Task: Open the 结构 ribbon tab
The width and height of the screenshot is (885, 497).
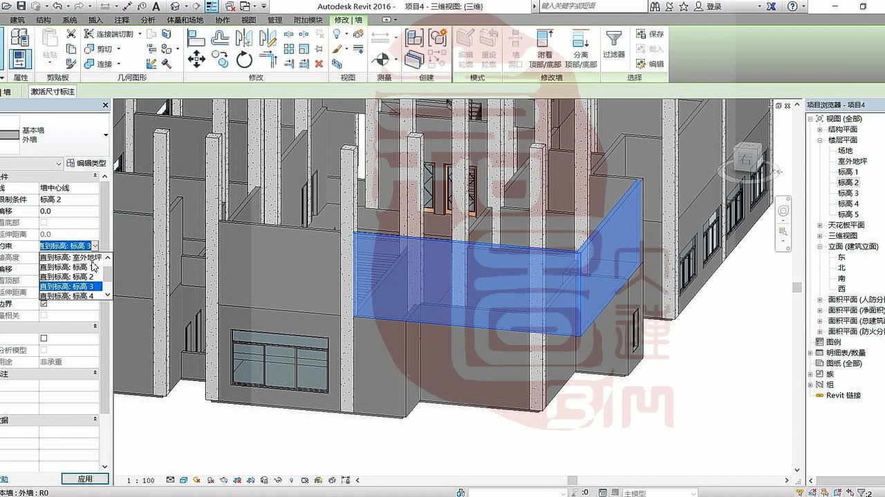Action: (43, 20)
